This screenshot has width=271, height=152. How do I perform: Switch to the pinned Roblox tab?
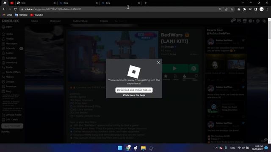click(x=5, y=3)
